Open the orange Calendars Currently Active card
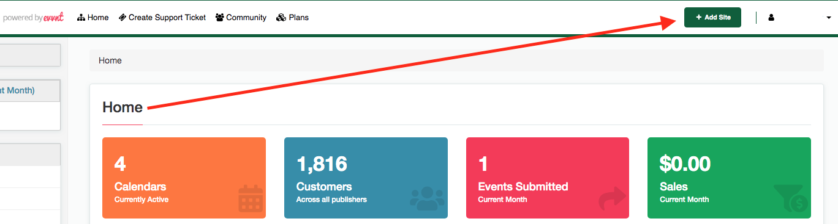838x224 pixels. click(184, 178)
